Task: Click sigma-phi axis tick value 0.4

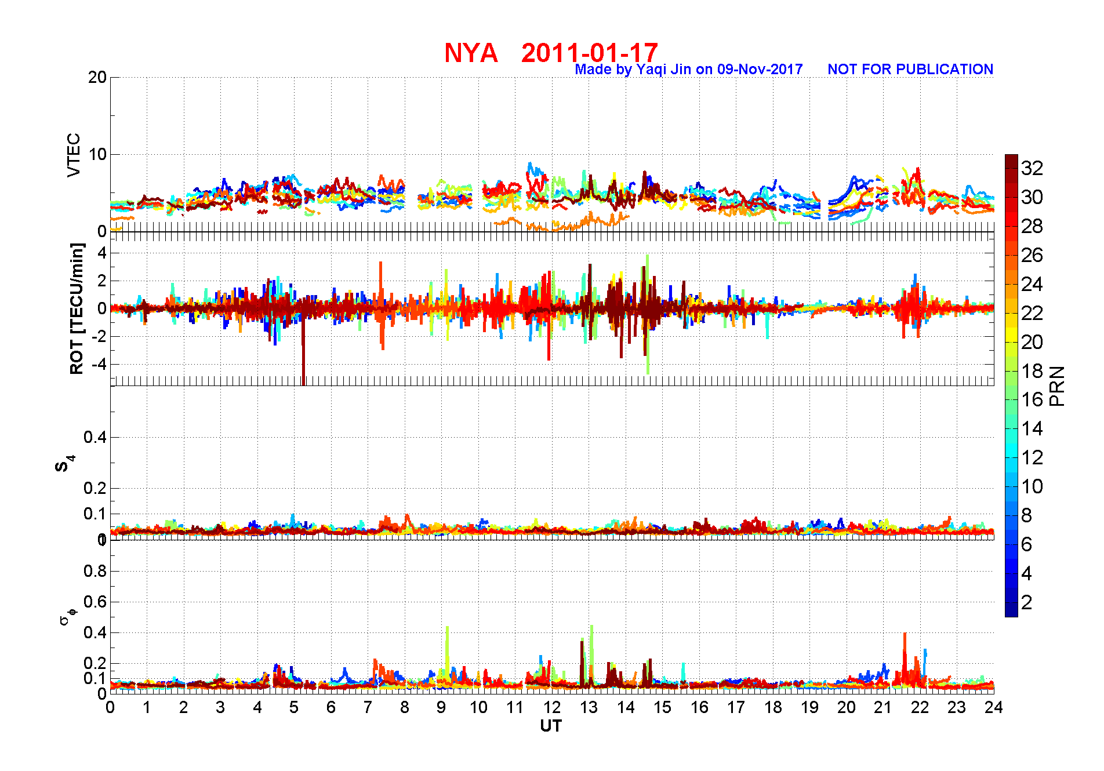Action: pyautogui.click(x=95, y=632)
